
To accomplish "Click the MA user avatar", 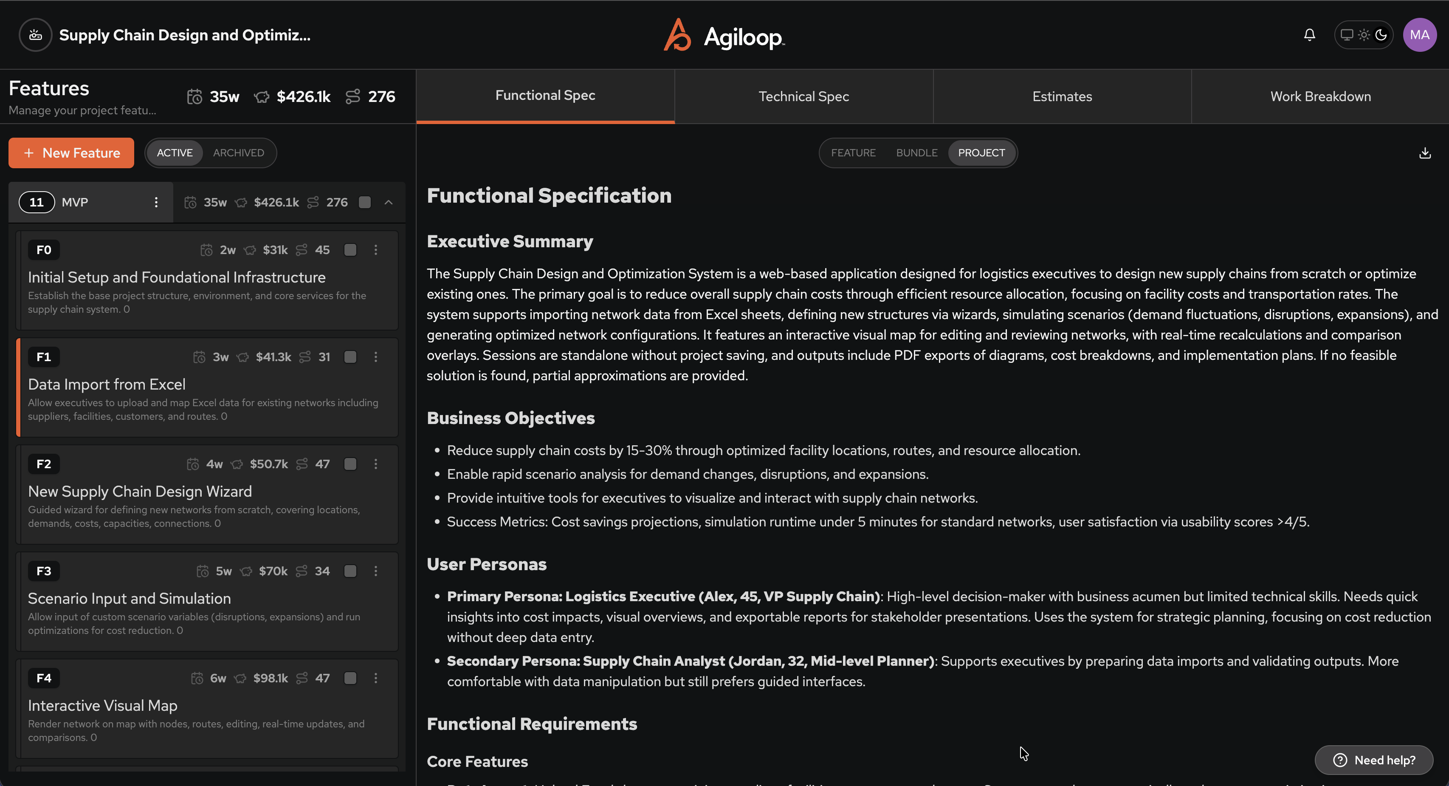I will pyautogui.click(x=1420, y=34).
